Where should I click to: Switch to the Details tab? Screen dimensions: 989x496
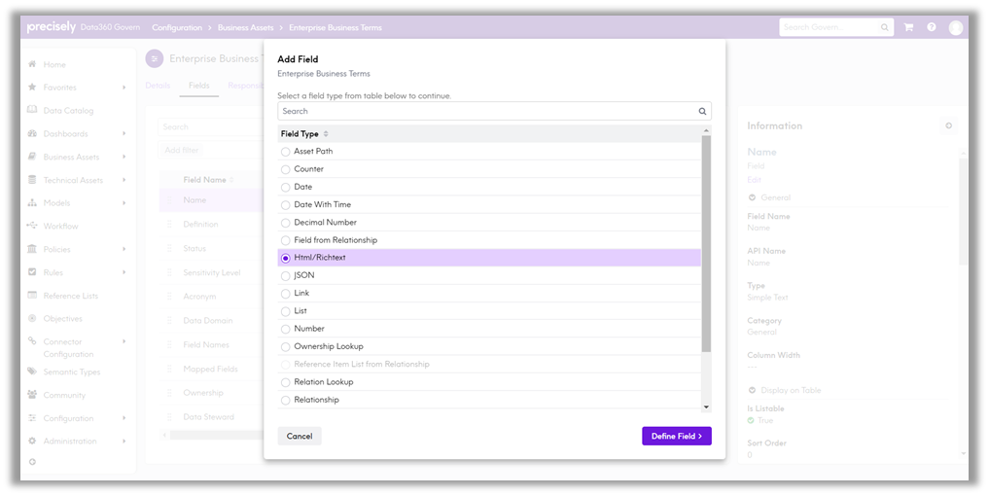coord(158,86)
